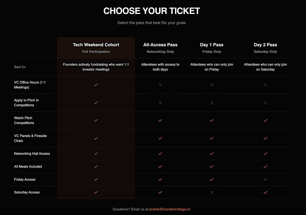
Task: Click checkmark for Tech Weekend Cohort Networking Hall Access
Action: (x=96, y=154)
